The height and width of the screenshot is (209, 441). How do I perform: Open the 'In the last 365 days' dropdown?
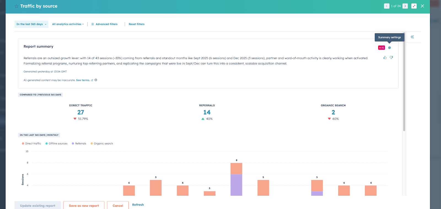coord(31,24)
